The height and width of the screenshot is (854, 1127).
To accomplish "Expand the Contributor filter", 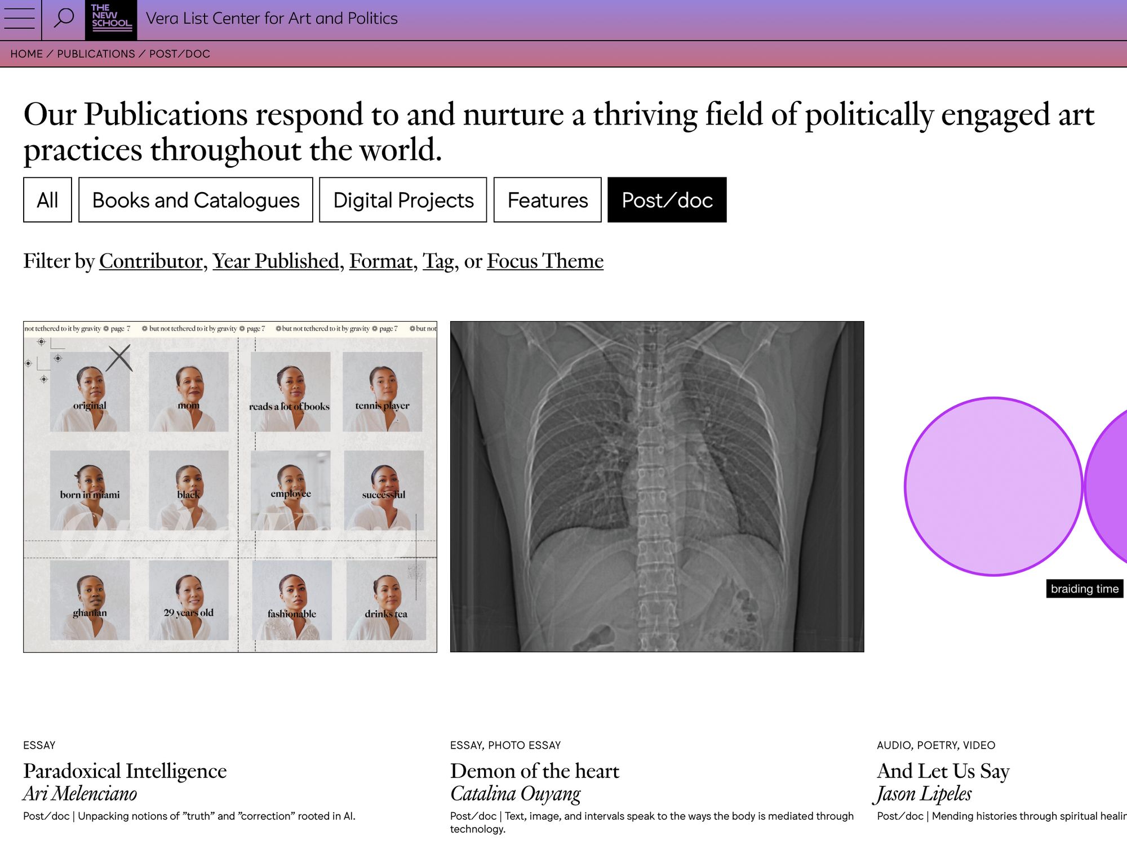I will 150,261.
